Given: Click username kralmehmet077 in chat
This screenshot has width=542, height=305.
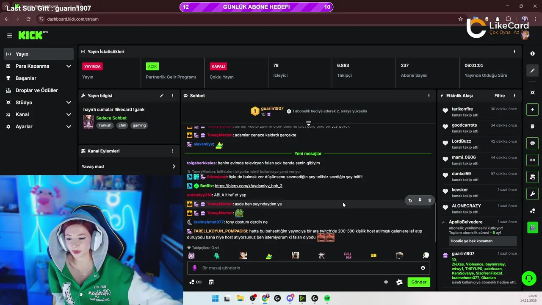Looking at the screenshot, I should 208,222.
